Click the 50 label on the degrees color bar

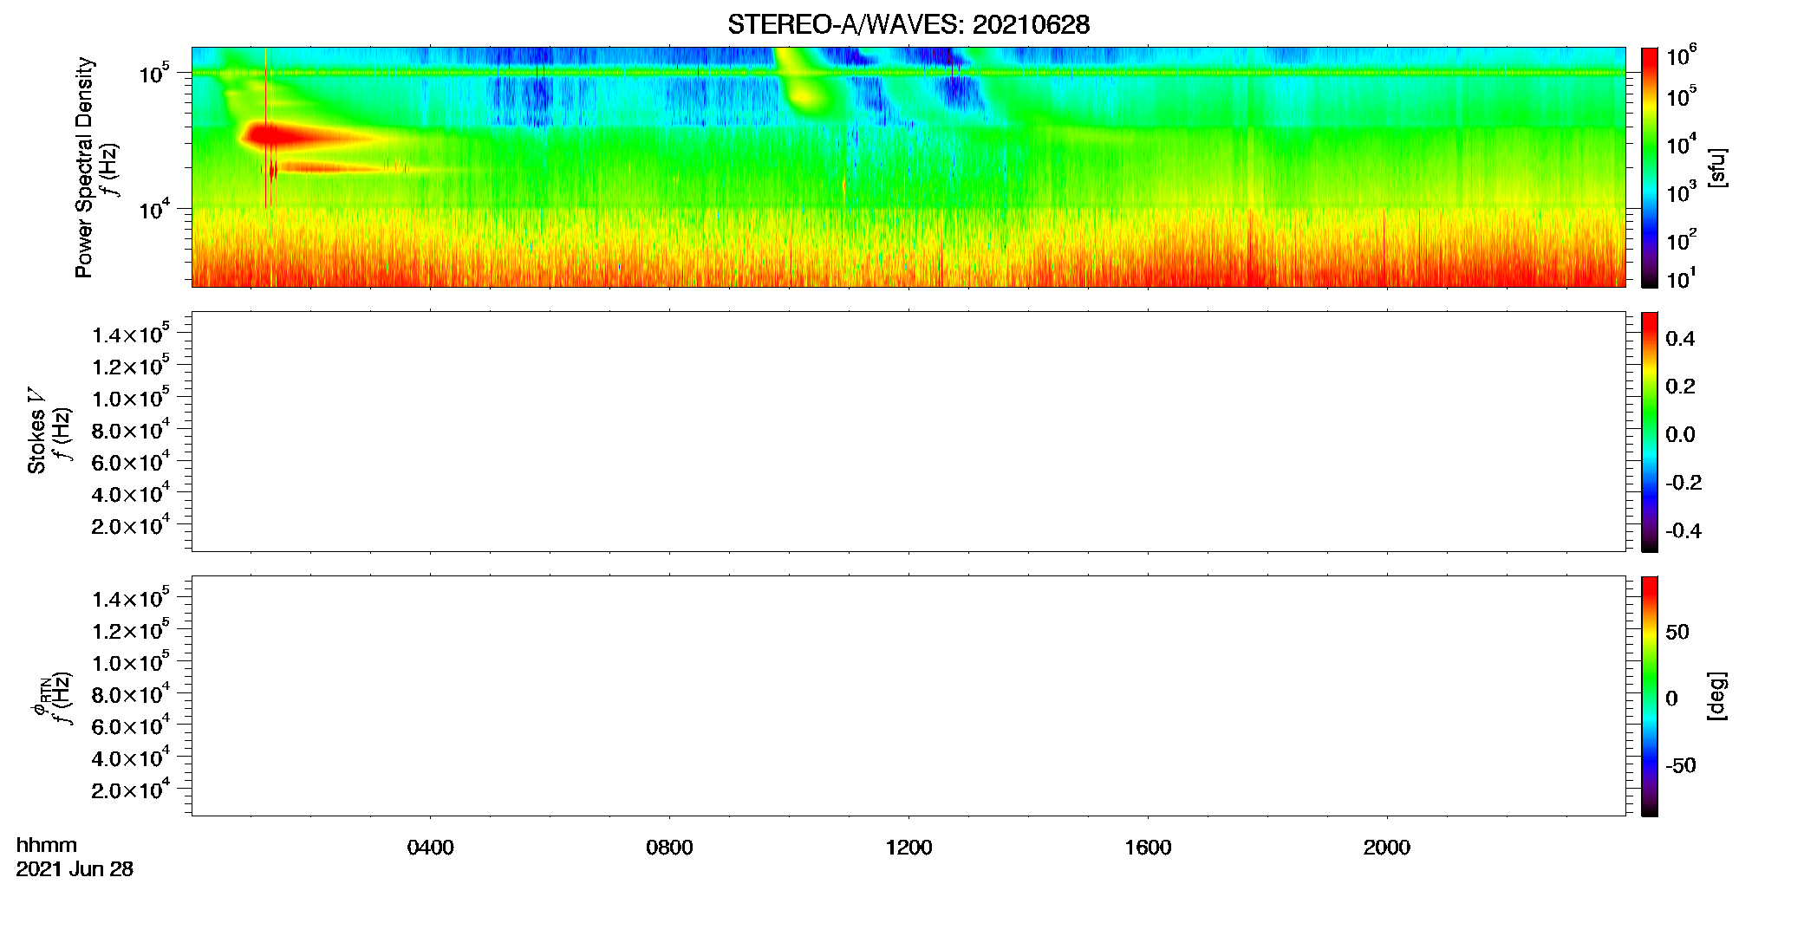(1677, 632)
